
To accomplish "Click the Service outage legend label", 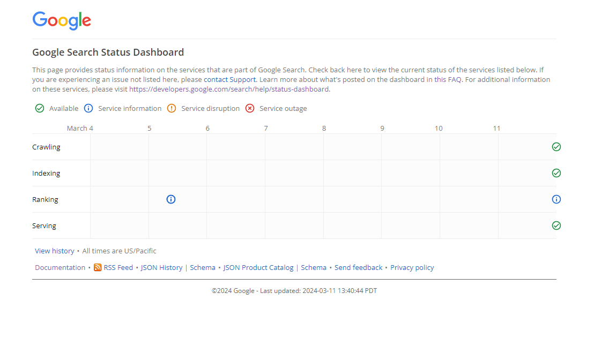I will tap(283, 109).
